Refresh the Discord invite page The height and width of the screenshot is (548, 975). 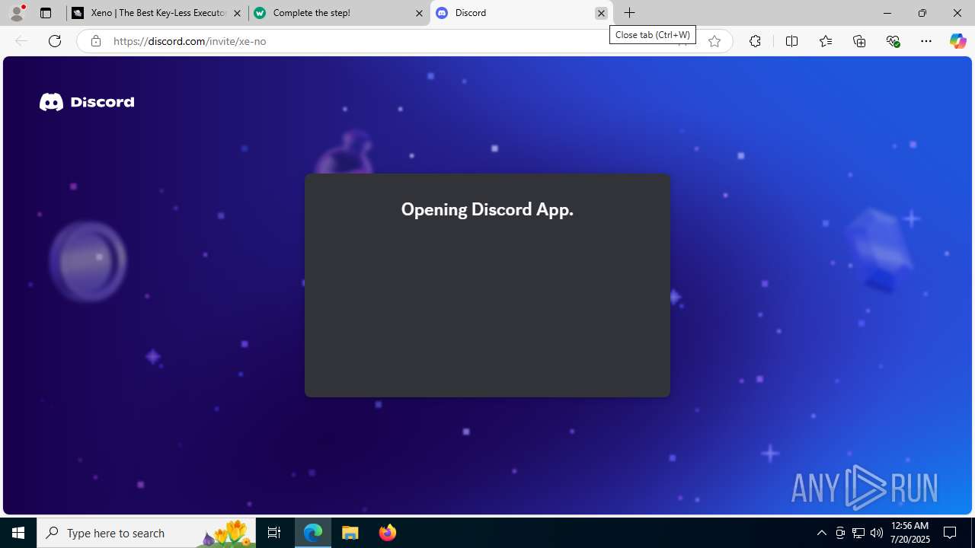click(55, 41)
